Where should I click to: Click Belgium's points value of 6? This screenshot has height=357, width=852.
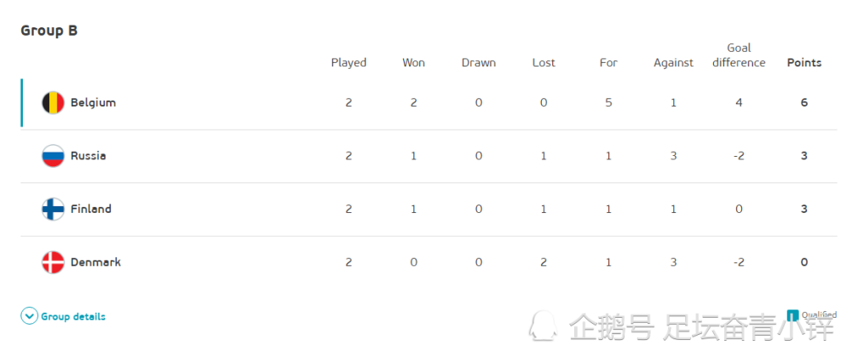coord(804,103)
